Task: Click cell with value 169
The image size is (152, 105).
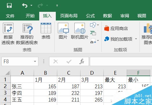Action: [x=46, y=100]
